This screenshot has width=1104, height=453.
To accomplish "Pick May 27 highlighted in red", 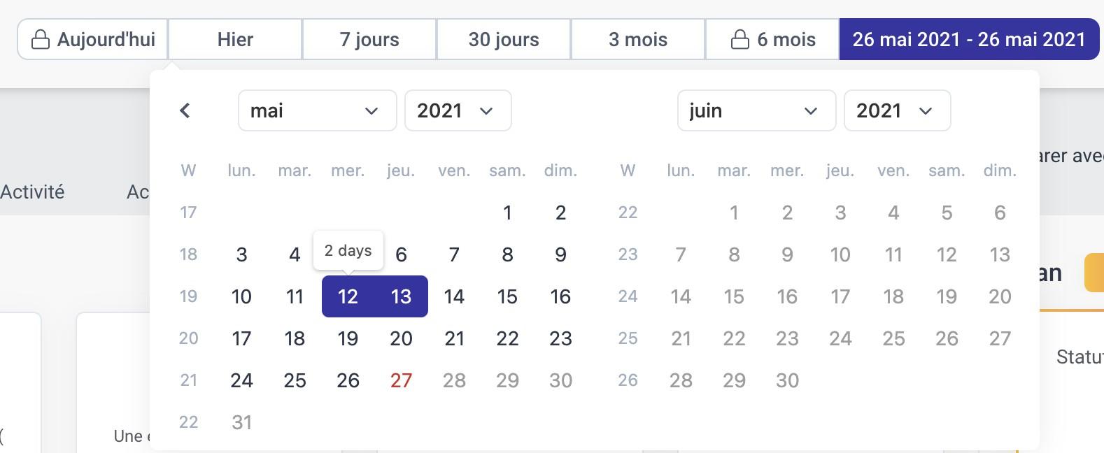I will tap(401, 380).
